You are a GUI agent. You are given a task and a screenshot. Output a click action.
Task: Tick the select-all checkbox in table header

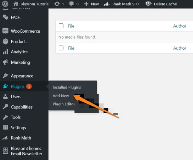(x=61, y=26)
